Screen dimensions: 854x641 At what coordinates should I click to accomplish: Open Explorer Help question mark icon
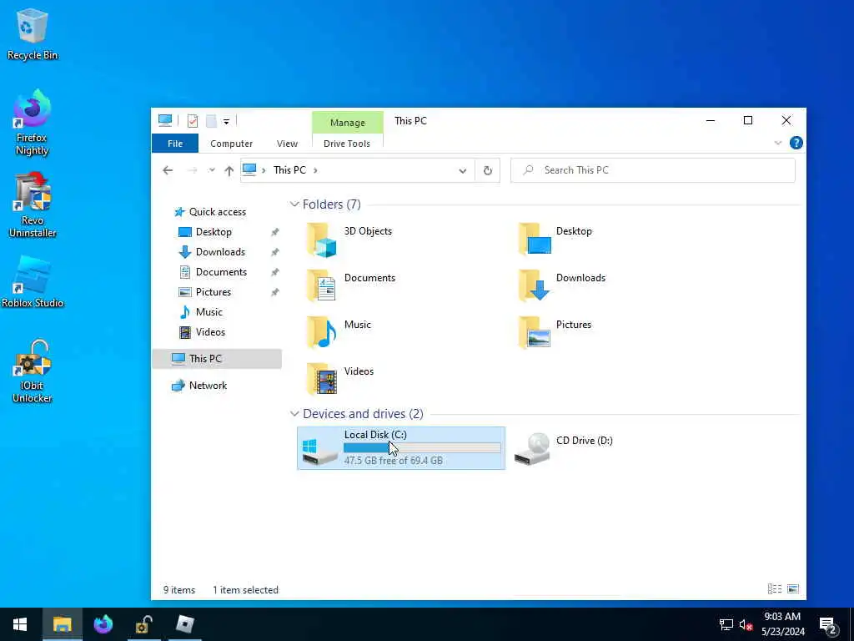pos(796,143)
